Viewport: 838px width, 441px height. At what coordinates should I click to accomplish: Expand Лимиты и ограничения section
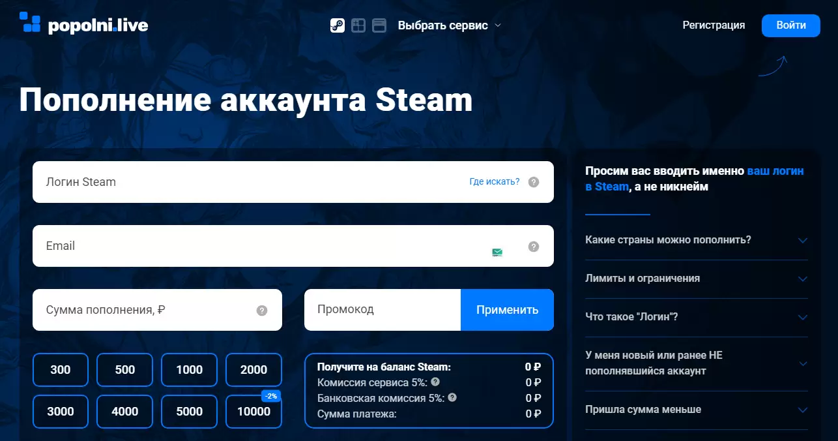pyautogui.click(x=697, y=279)
